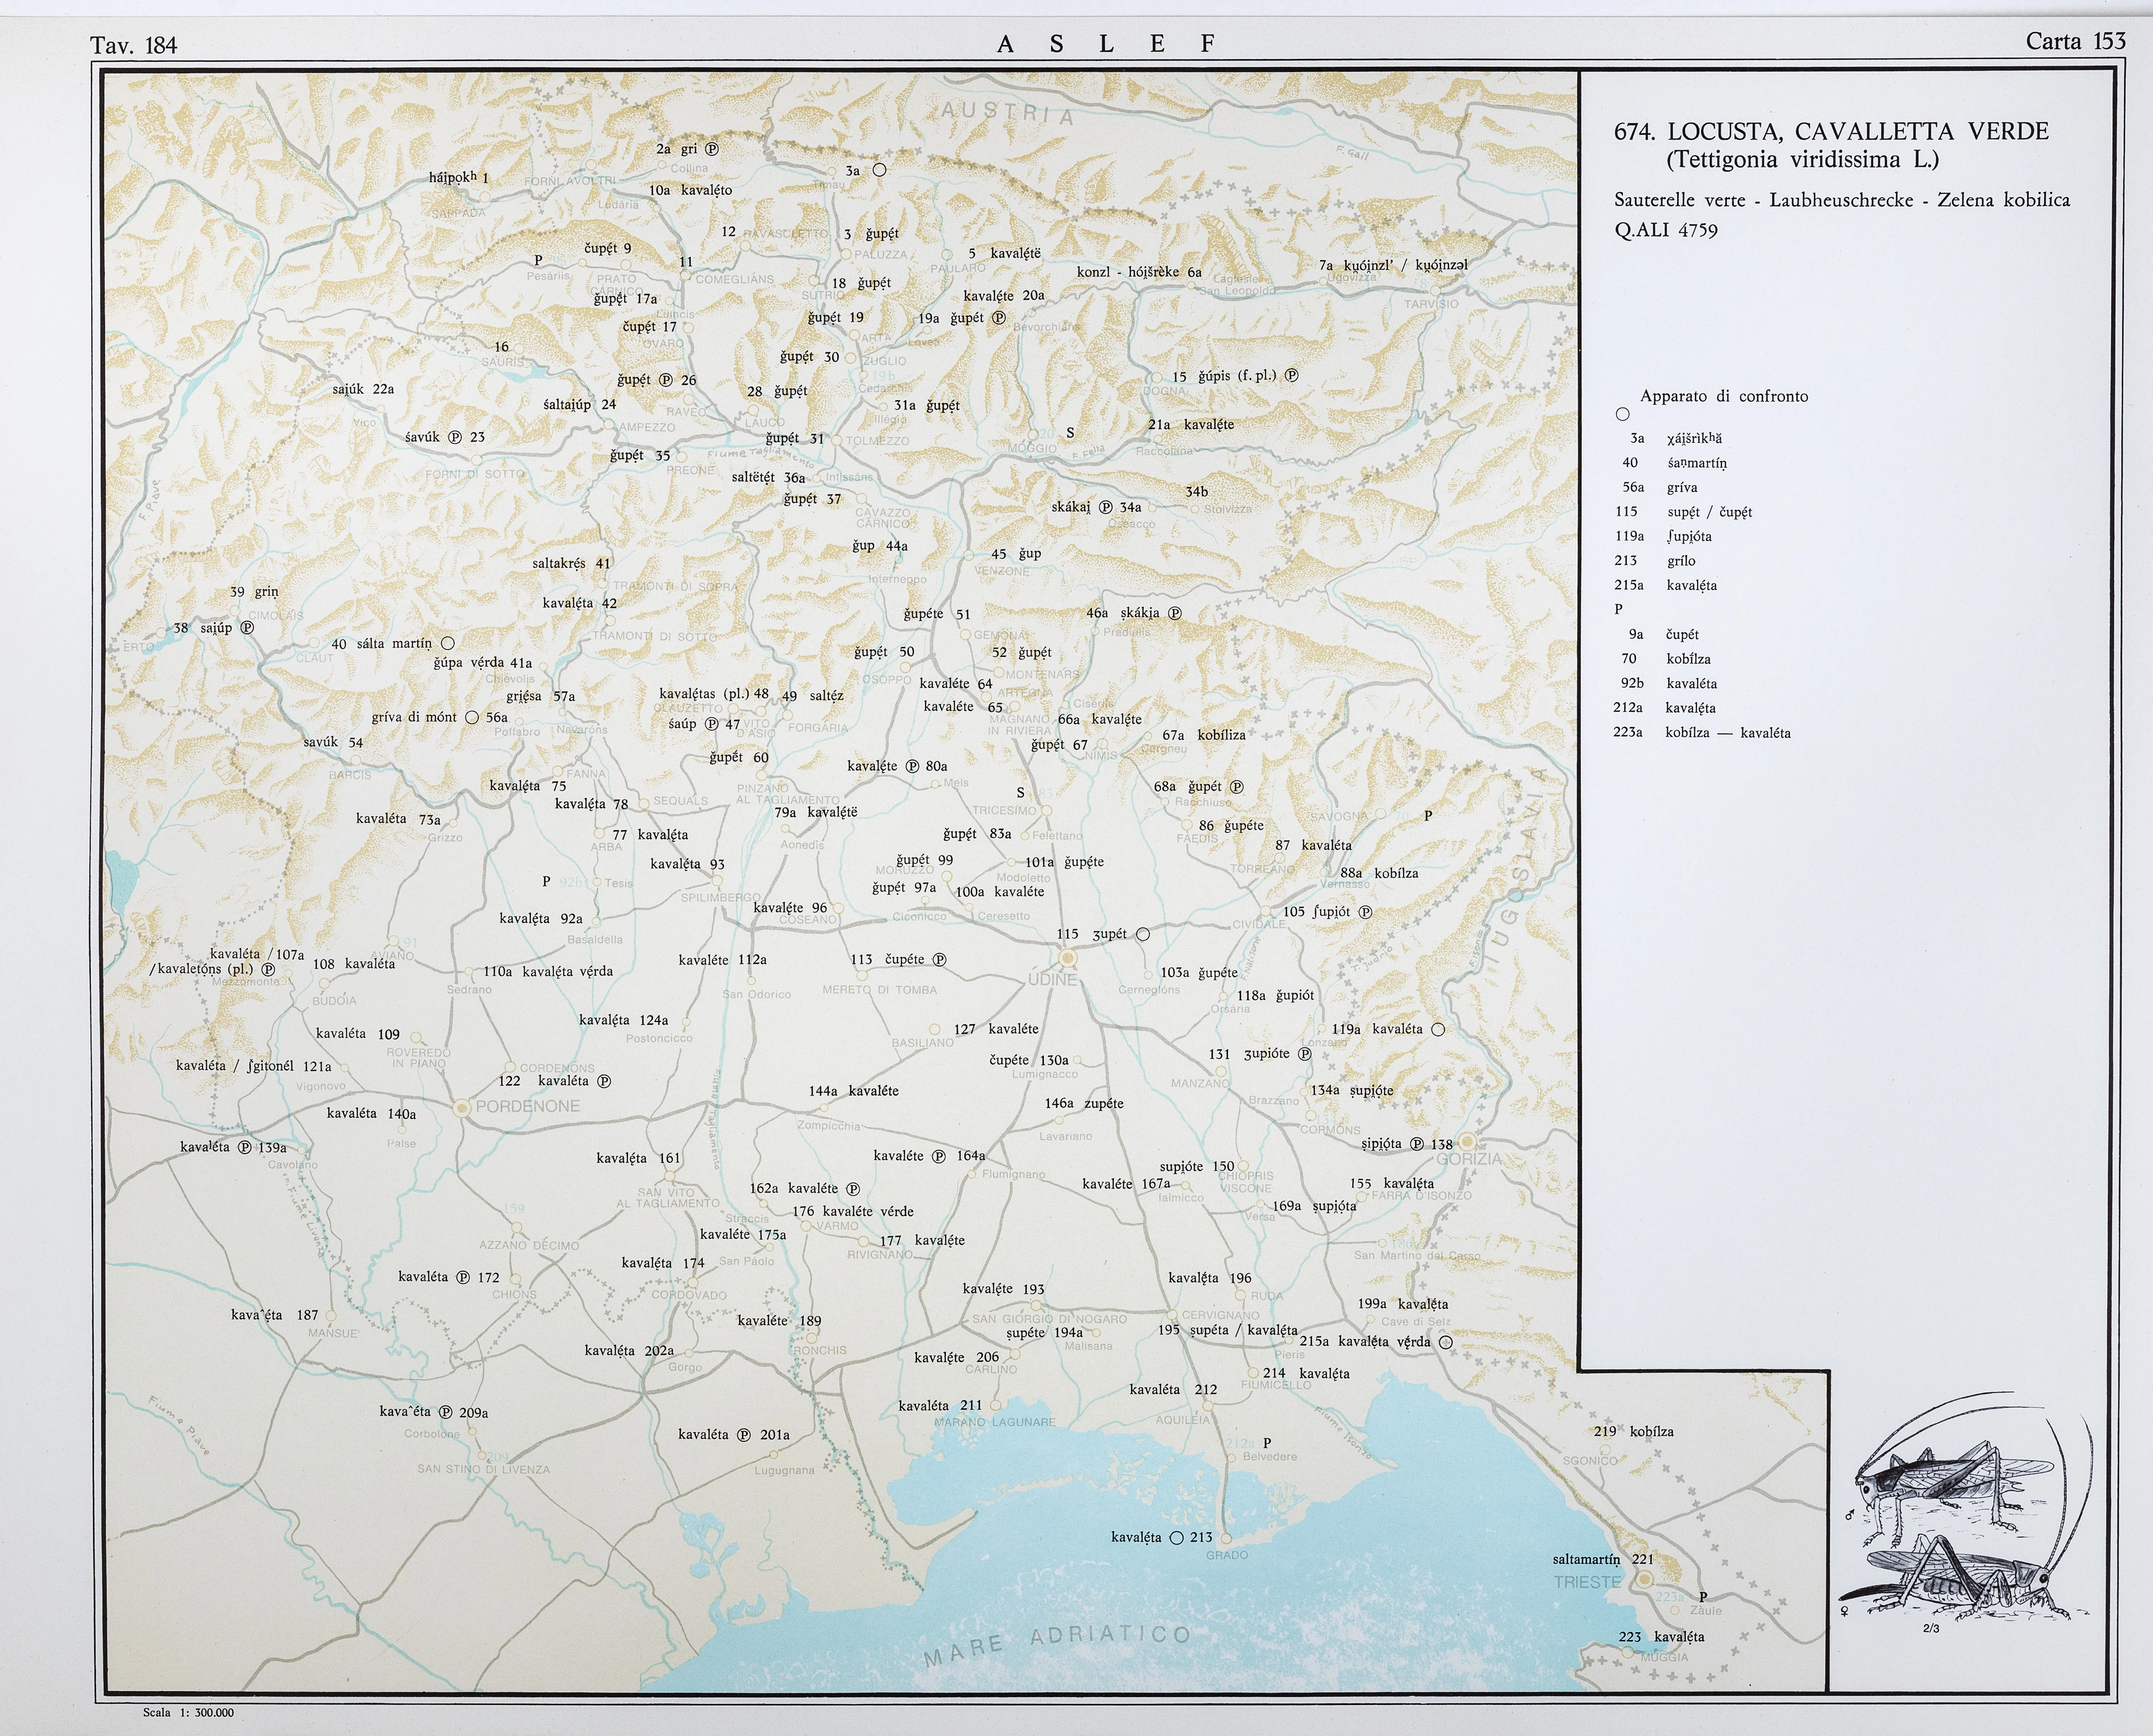
Task: Click the Udine city marker
Action: click(1067, 958)
